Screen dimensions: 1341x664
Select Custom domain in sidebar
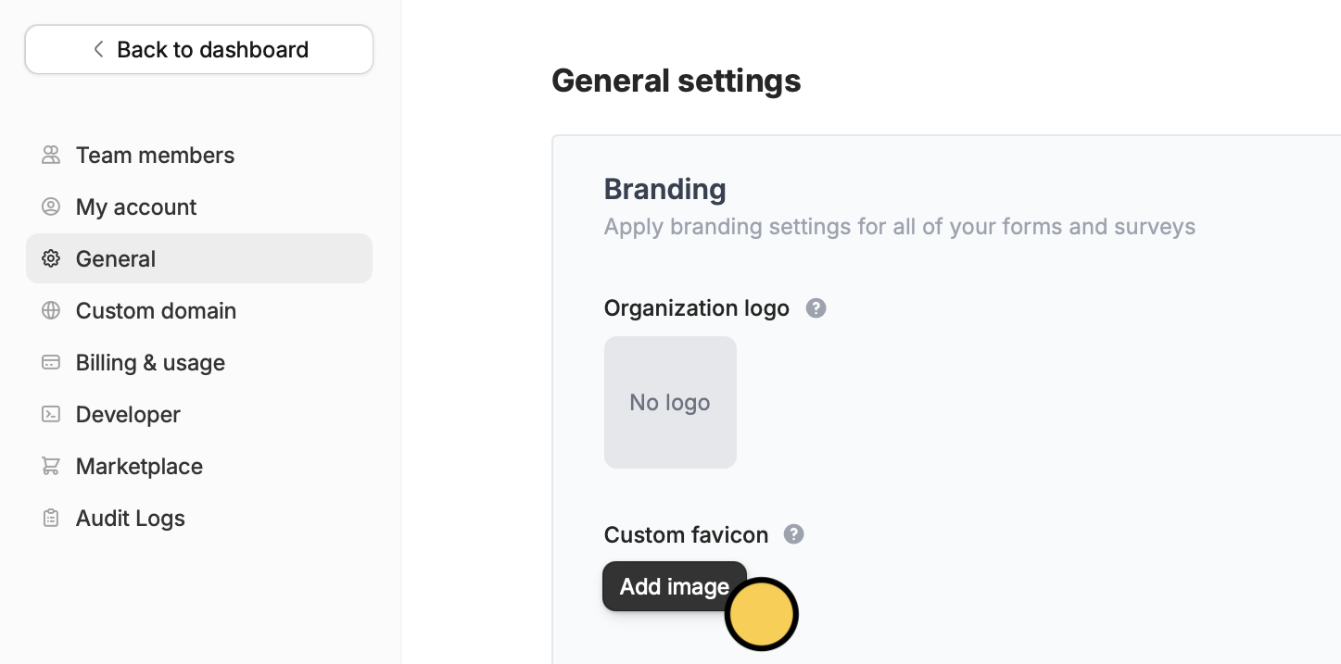(x=156, y=310)
